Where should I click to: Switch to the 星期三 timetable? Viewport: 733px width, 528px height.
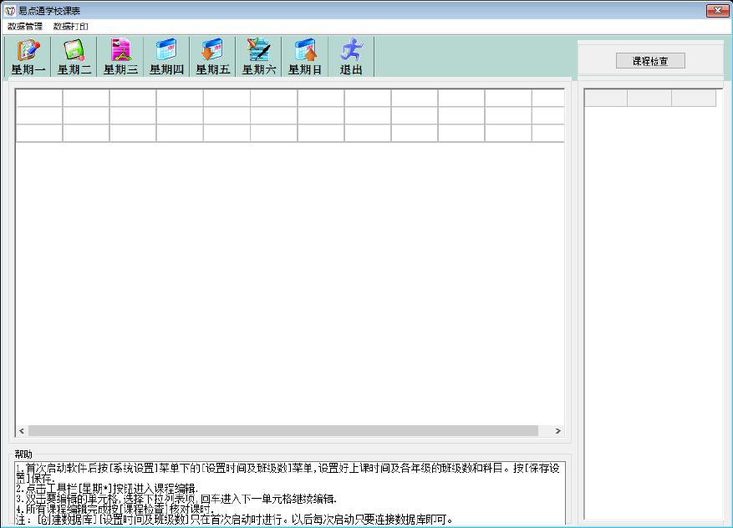click(x=120, y=57)
